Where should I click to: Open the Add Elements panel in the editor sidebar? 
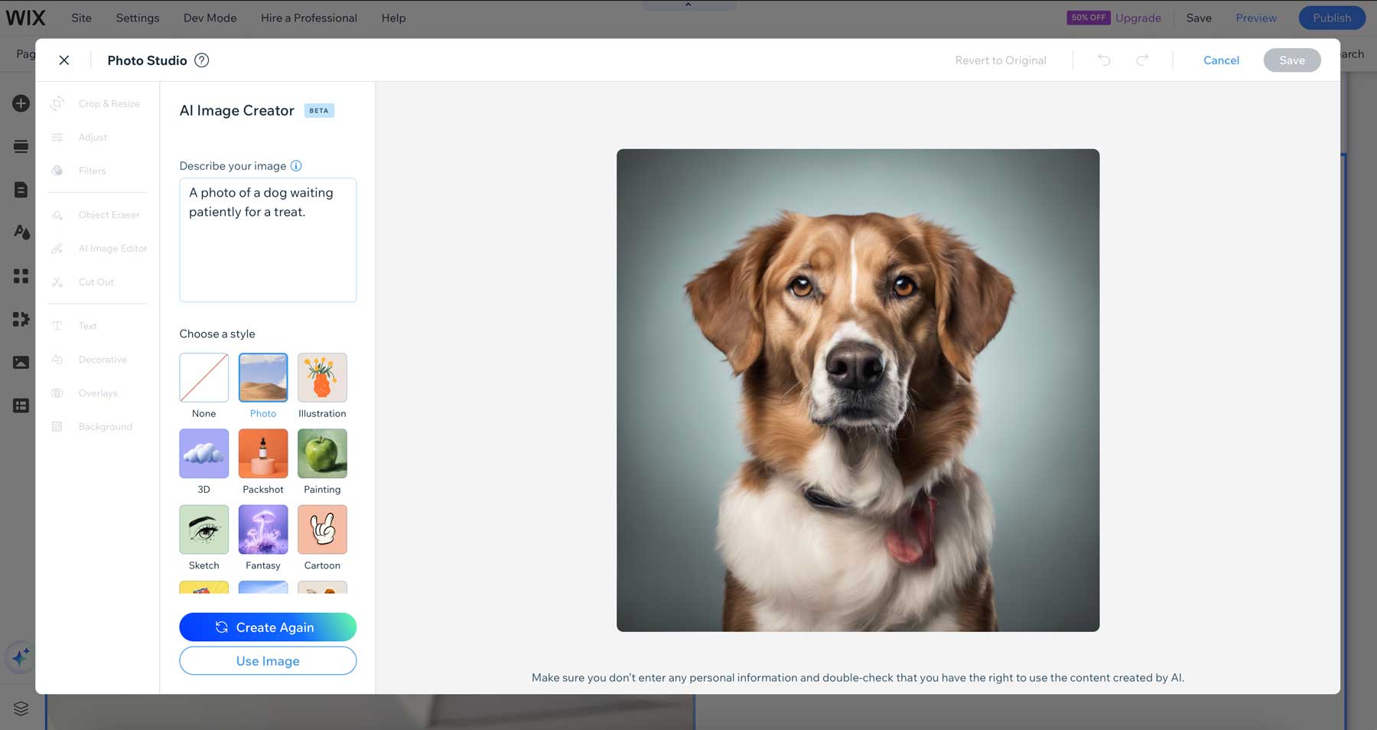[21, 103]
